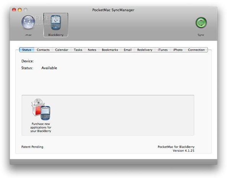This screenshot has width=227, height=178.
Task: Select the .mac globe icon
Action: (28, 22)
